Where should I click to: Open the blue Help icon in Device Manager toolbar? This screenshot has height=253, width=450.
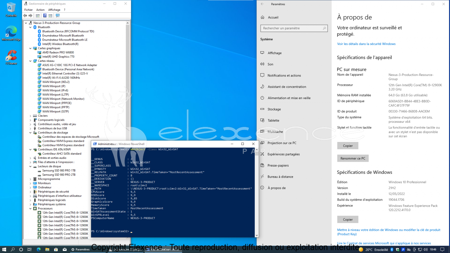pyautogui.click(x=45, y=16)
